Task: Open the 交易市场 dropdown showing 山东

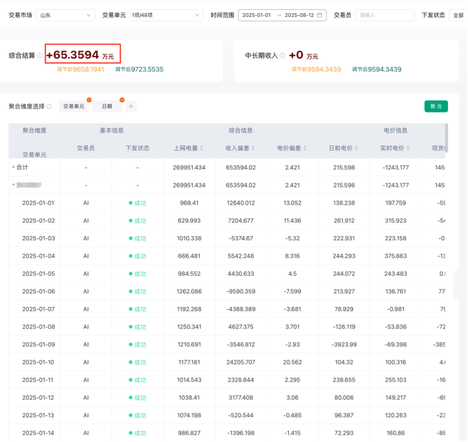Action: (x=65, y=15)
